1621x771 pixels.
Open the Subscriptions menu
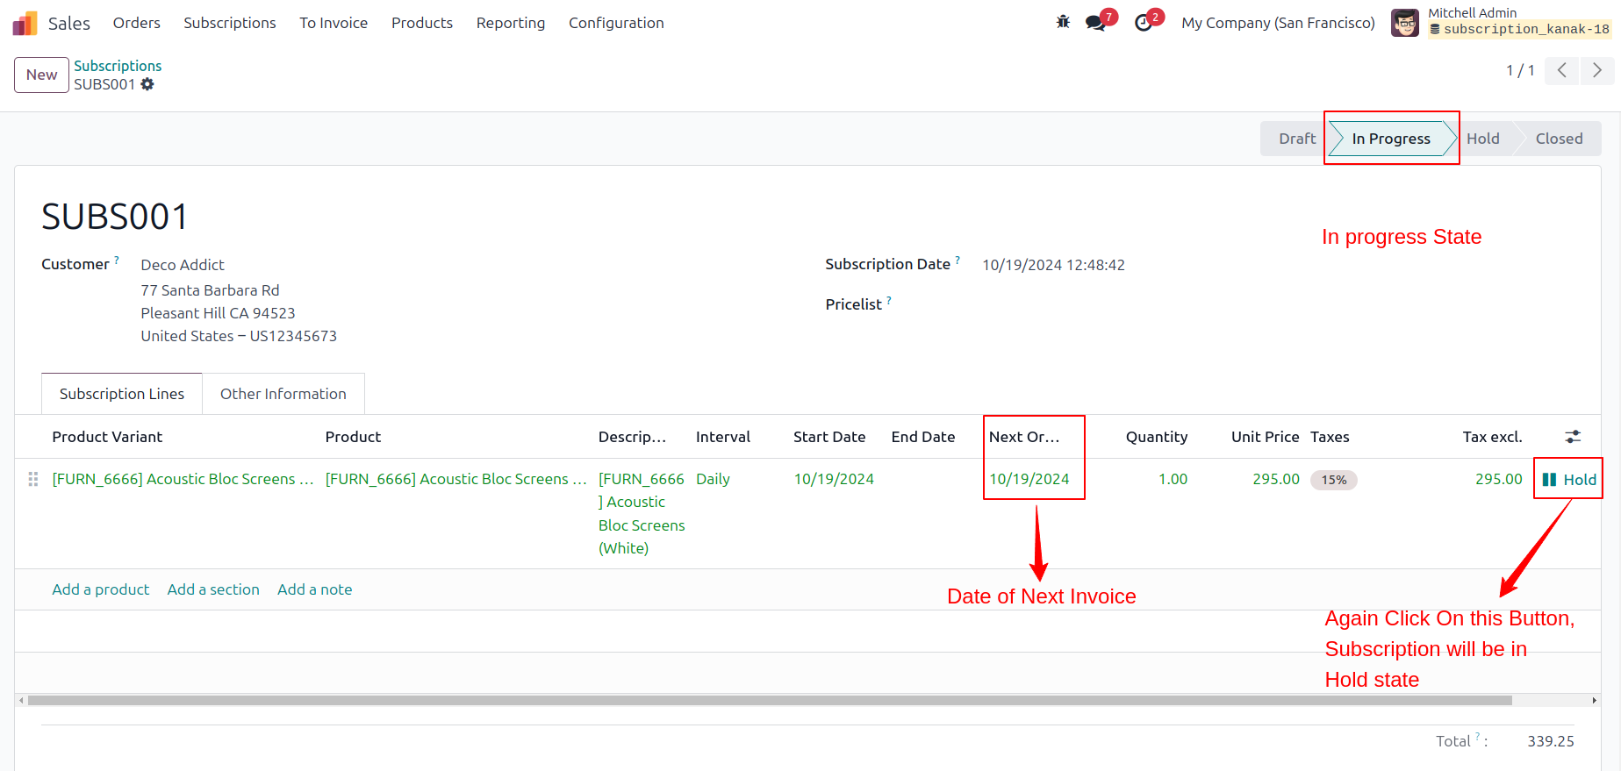pyautogui.click(x=230, y=23)
